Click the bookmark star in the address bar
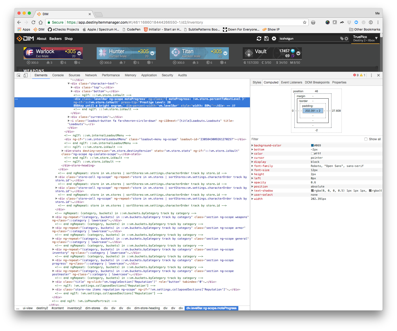Viewport: 397px width, 331px height. [304, 22]
